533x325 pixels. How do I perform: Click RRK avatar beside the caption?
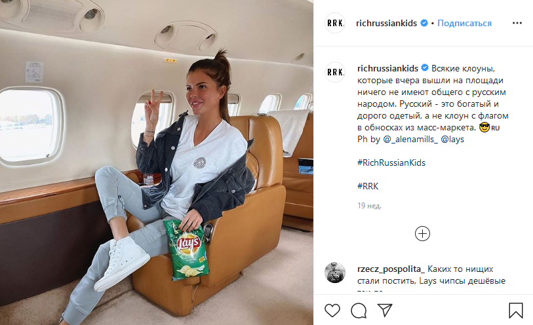(335, 72)
